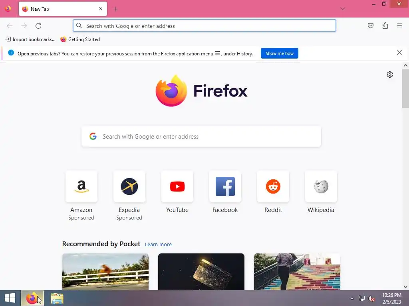409x306 pixels.
Task: Click Show me how button
Action: [x=279, y=53]
